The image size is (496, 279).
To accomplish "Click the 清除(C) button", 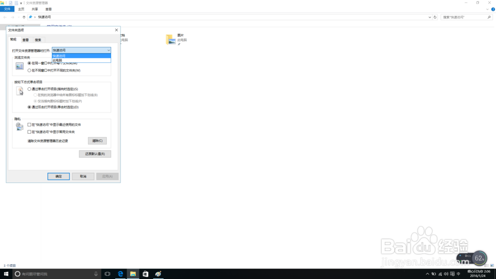I will tap(97, 141).
